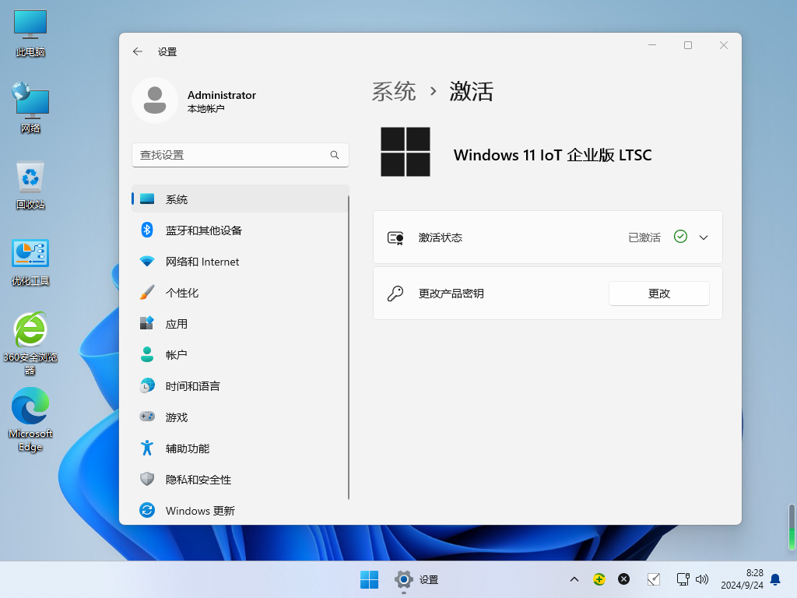Open 网络和 Internet settings
This screenshot has width=797, height=598.
coord(240,262)
